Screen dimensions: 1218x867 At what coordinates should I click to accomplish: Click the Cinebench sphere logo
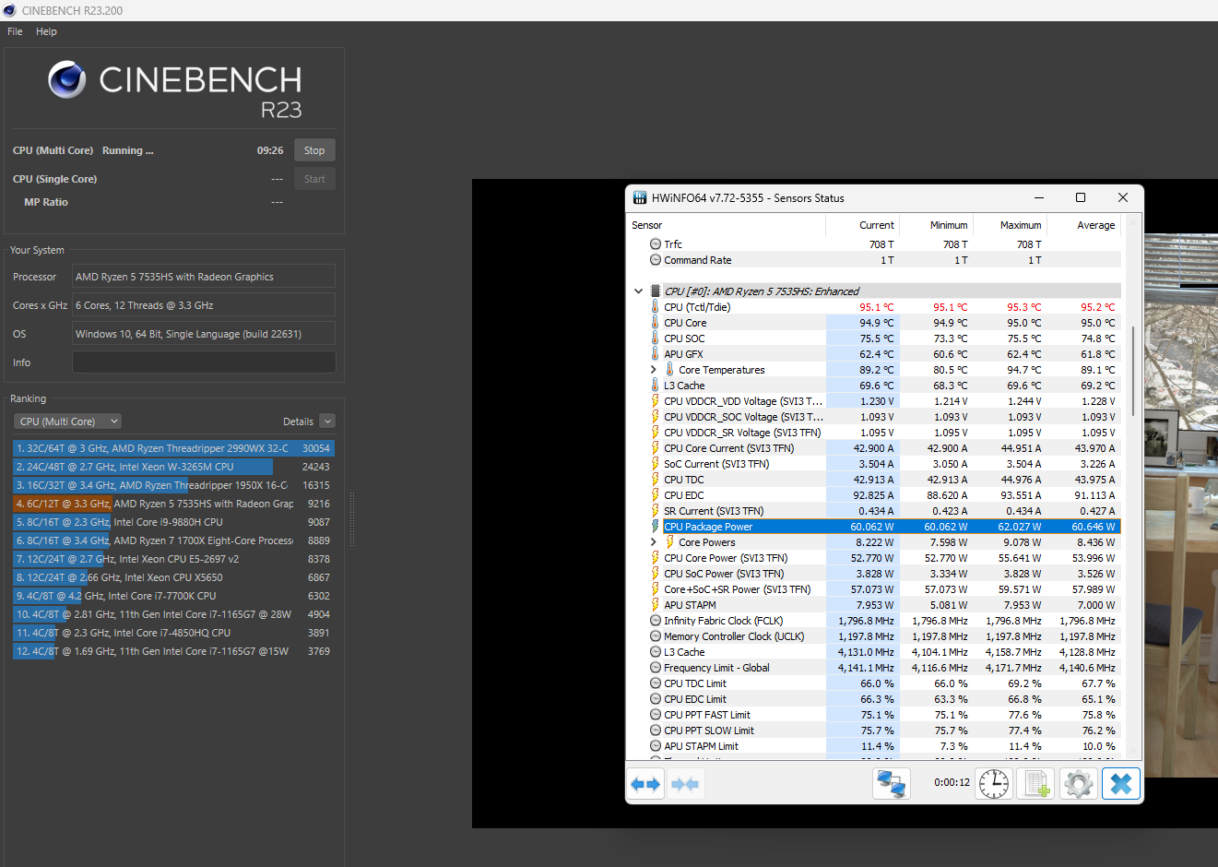67,79
